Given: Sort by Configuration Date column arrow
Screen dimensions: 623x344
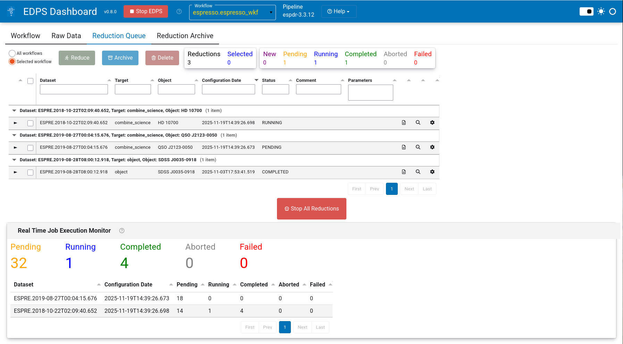Looking at the screenshot, I should click(x=256, y=80).
